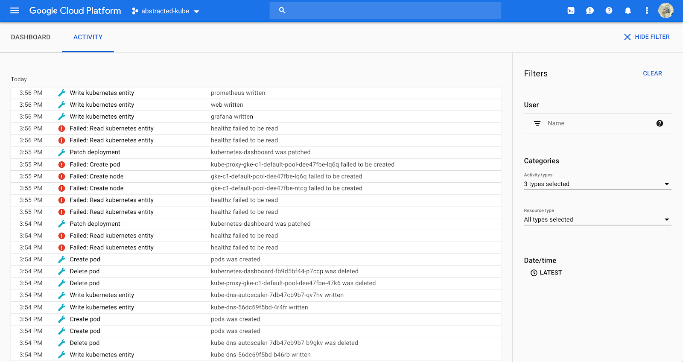This screenshot has width=683, height=362.
Task: Click the LATEST date/time button
Action: pos(546,273)
